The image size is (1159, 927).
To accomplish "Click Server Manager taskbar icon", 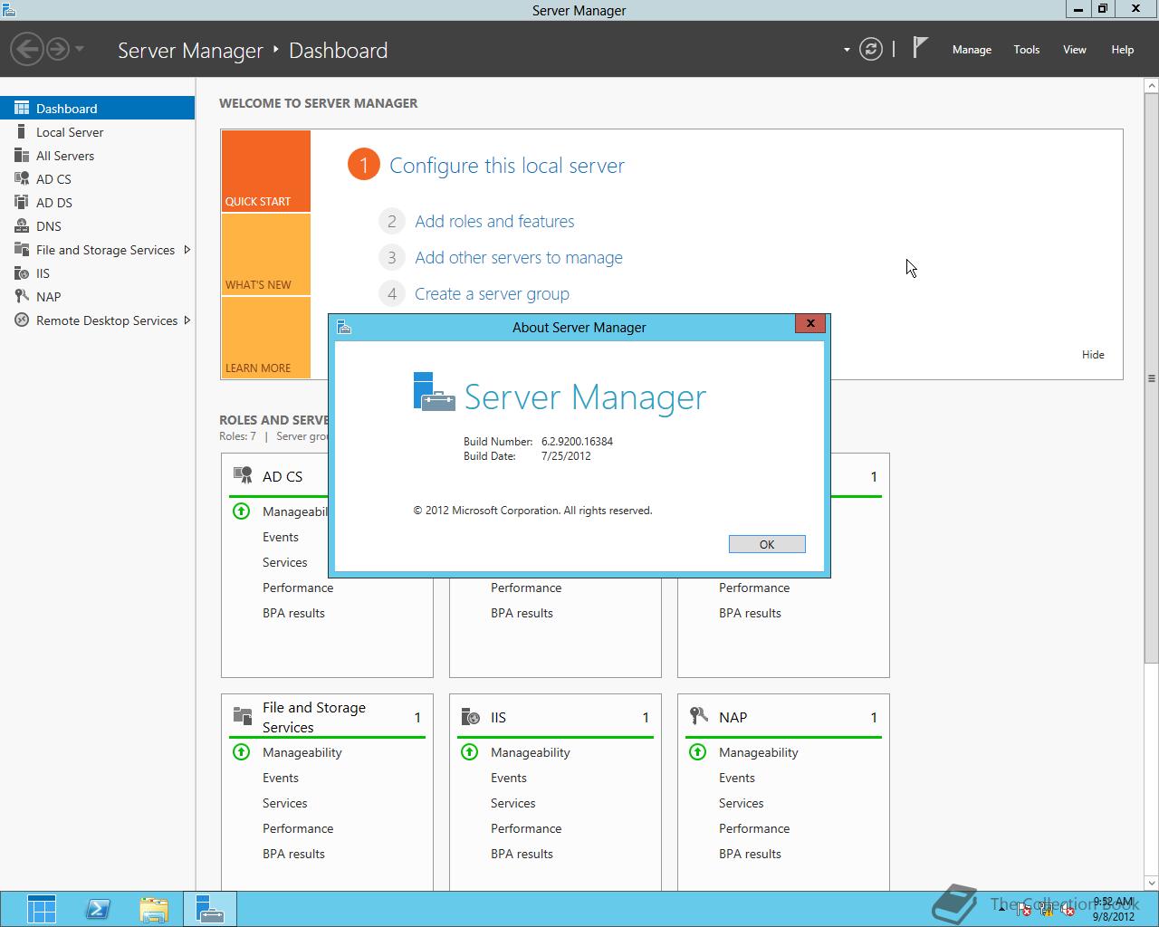I will pos(210,909).
